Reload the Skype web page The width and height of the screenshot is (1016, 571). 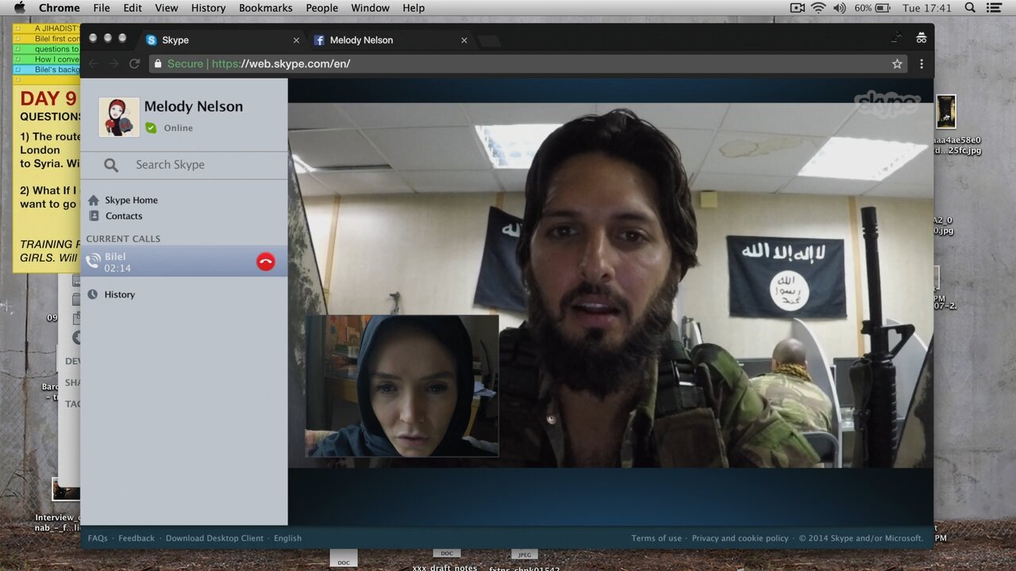134,64
